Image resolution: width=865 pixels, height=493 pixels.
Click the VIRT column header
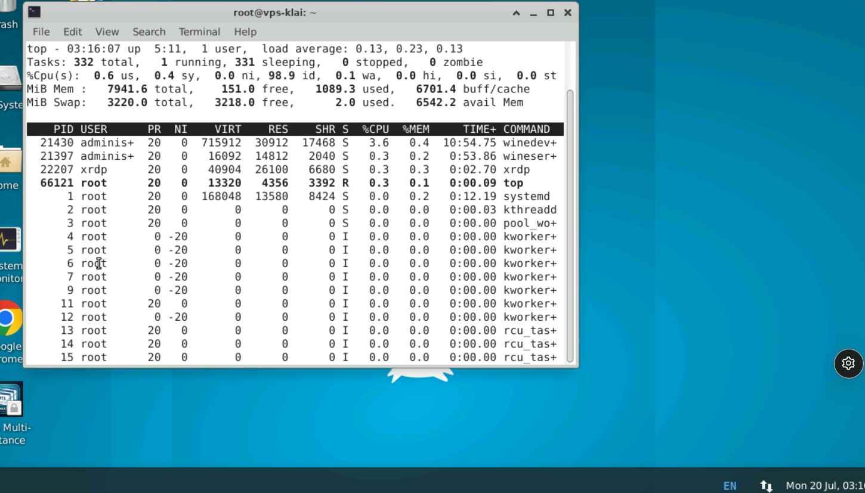[x=228, y=129]
